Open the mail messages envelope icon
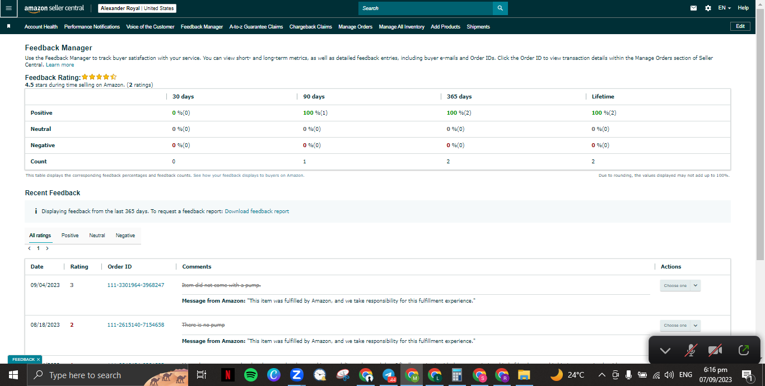 pyautogui.click(x=694, y=8)
